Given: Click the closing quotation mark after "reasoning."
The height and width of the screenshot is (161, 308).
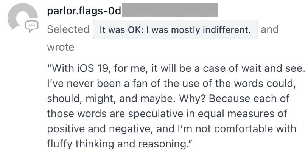Looking at the screenshot, I should pyautogui.click(x=190, y=141).
